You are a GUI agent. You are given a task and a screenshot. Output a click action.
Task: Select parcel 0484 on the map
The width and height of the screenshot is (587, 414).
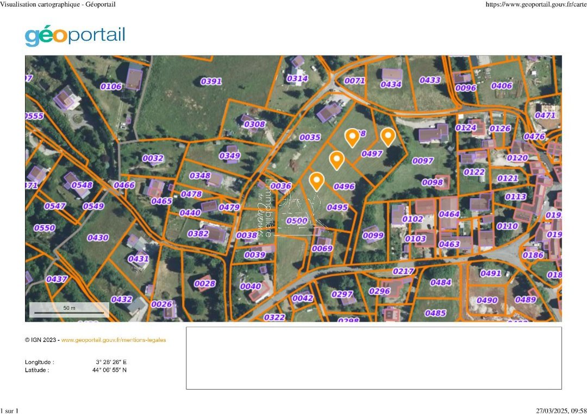pos(440,282)
